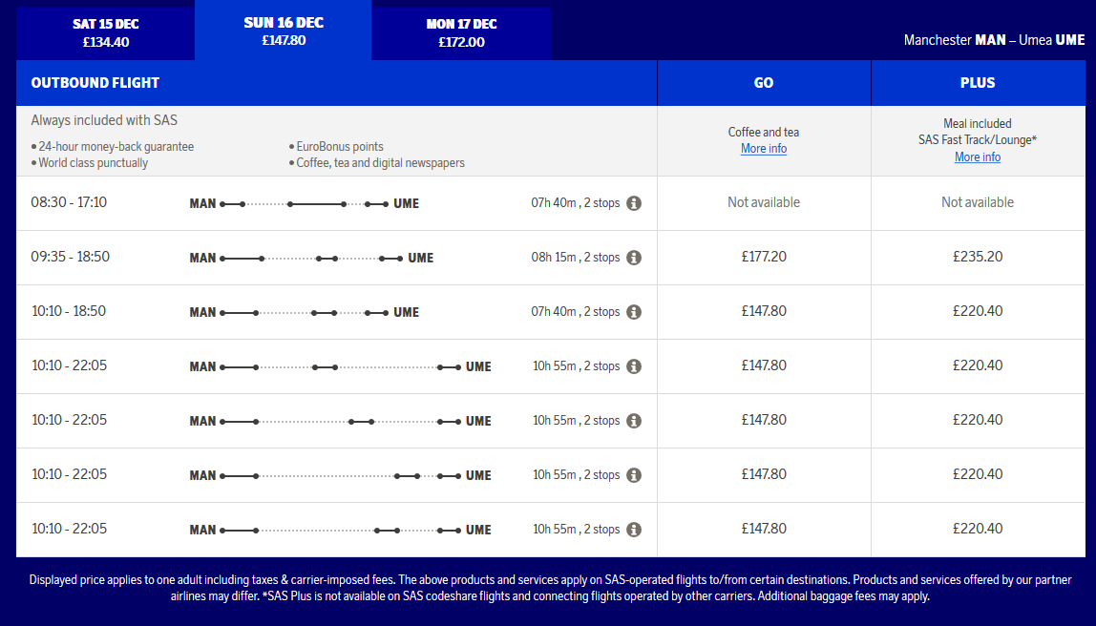Show details icon for last 10:10 - 22:05 flight
This screenshot has width=1096, height=626.
(x=634, y=530)
